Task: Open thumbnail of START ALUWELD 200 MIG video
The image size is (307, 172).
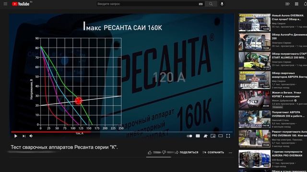Action: 255,61
